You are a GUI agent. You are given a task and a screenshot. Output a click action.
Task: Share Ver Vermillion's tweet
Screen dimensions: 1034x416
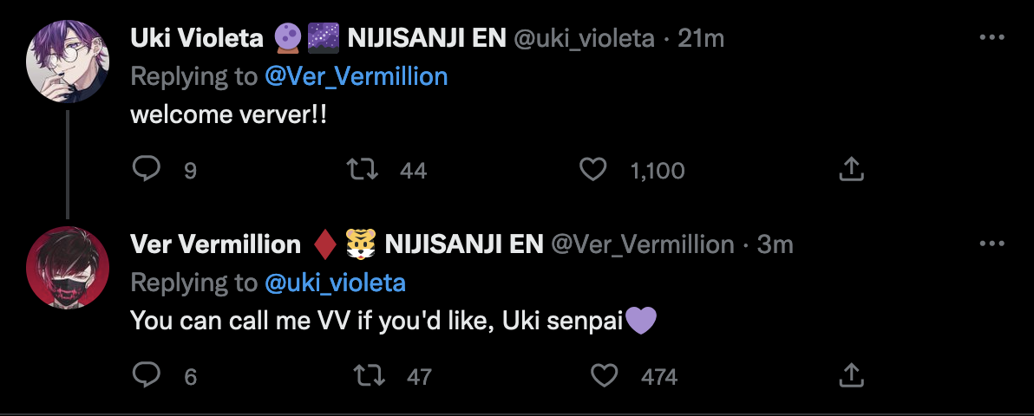point(850,375)
